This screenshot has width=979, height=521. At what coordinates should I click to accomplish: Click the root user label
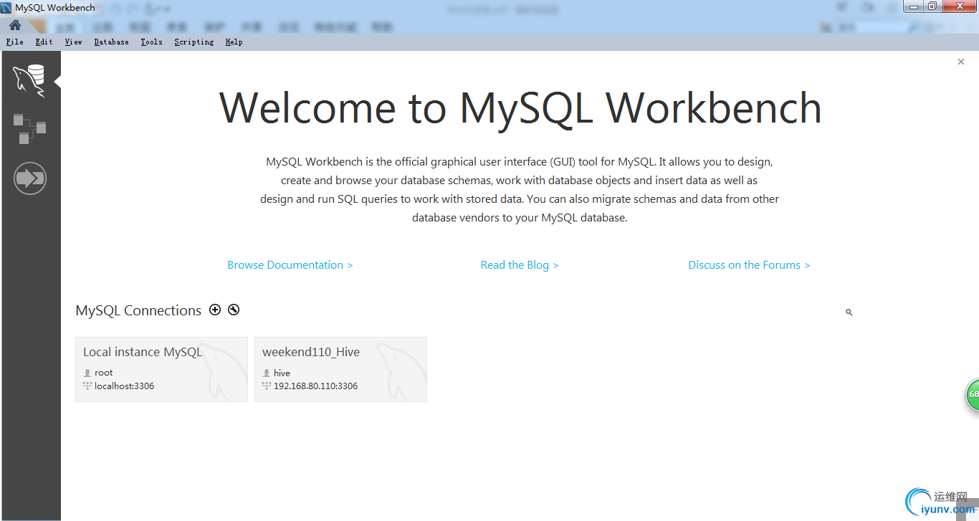104,373
